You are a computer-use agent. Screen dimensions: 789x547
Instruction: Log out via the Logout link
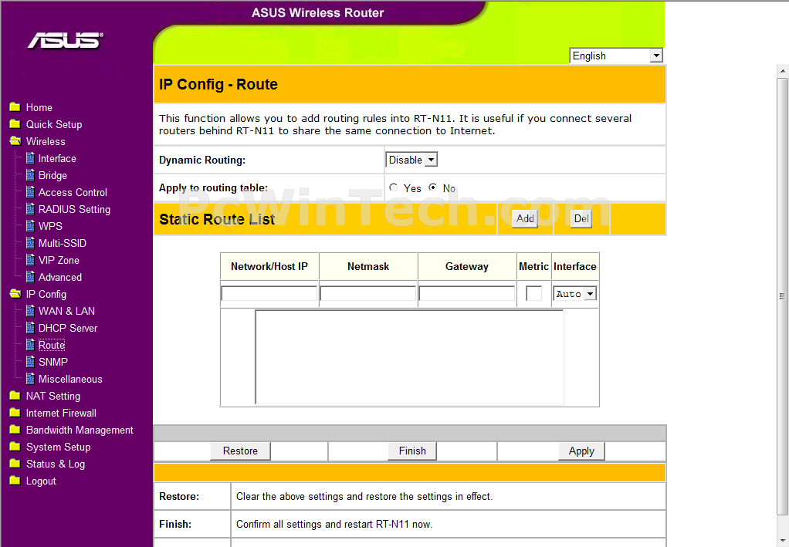(41, 481)
